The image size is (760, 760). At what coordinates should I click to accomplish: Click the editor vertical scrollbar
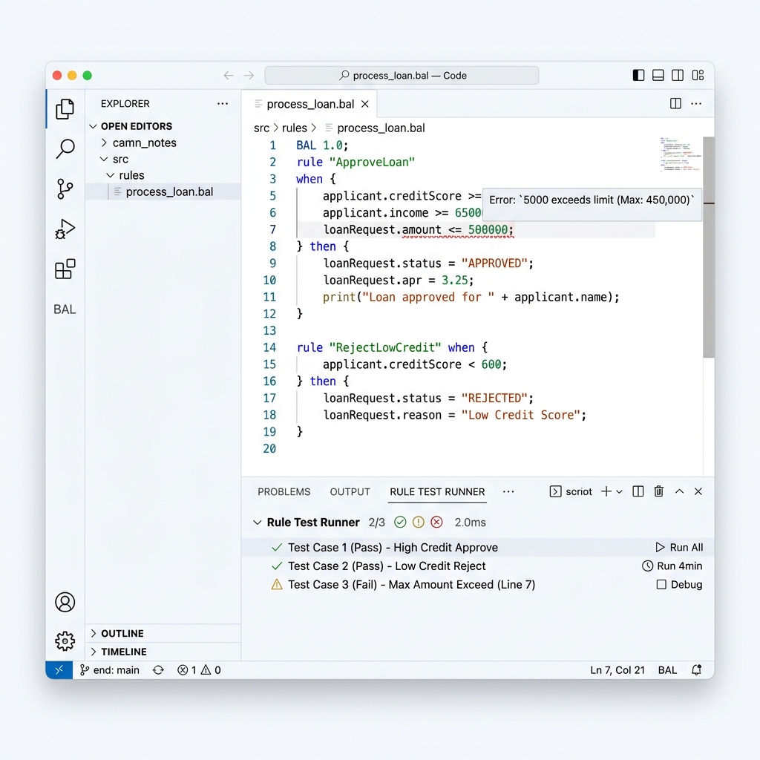[x=709, y=247]
